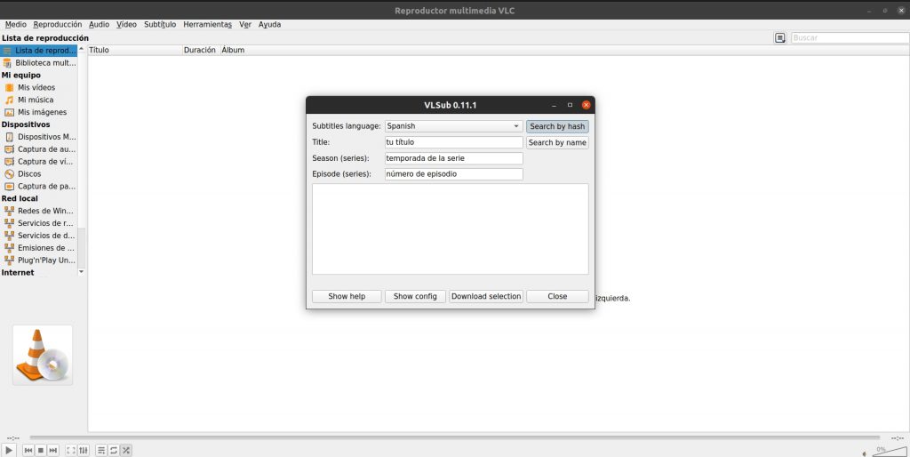Select Discos in the sidebar
The width and height of the screenshot is (910, 457).
click(29, 173)
